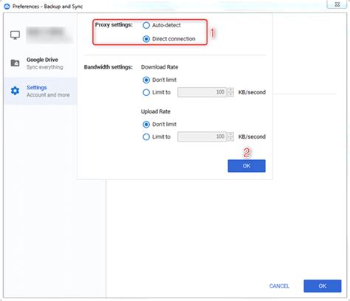Decrease Upload Rate limit with down arrow
This screenshot has height=301, width=350.
pos(230,139)
